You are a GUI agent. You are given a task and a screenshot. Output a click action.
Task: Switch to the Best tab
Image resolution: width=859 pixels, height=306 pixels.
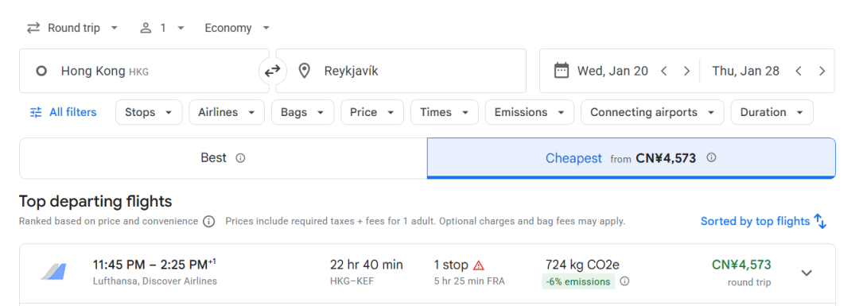[223, 158]
